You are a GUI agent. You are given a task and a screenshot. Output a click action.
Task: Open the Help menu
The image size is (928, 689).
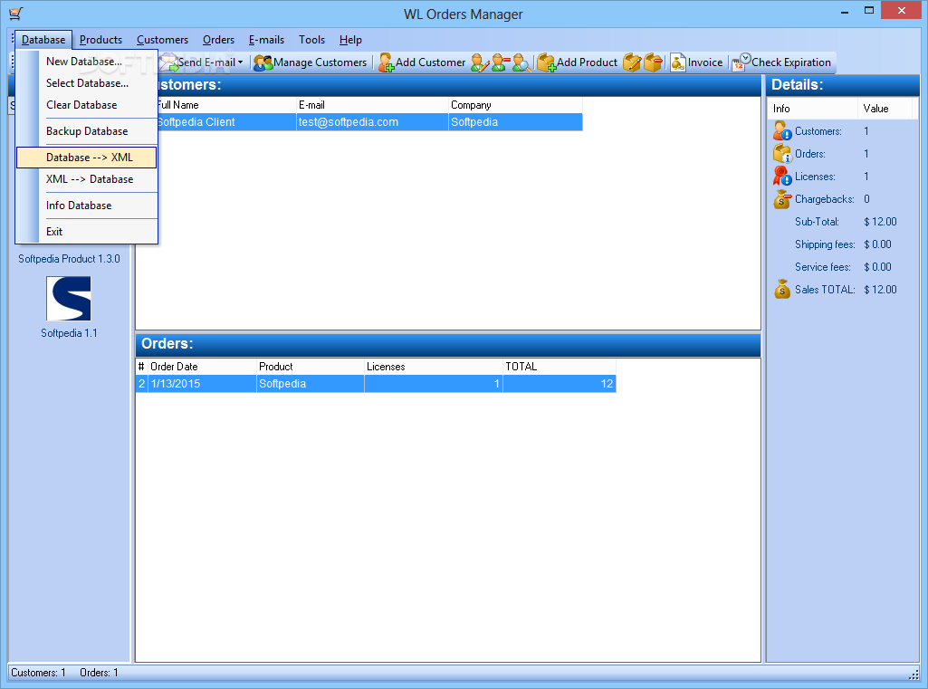pos(350,40)
